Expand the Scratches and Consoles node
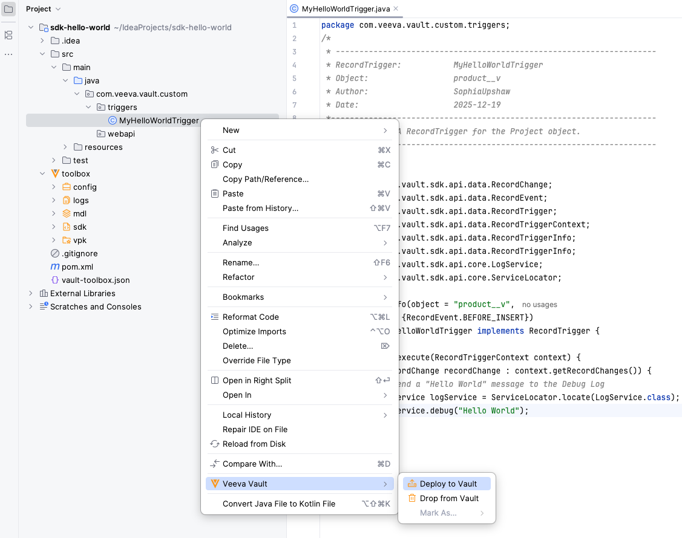Viewport: 682px width, 538px height. point(31,306)
